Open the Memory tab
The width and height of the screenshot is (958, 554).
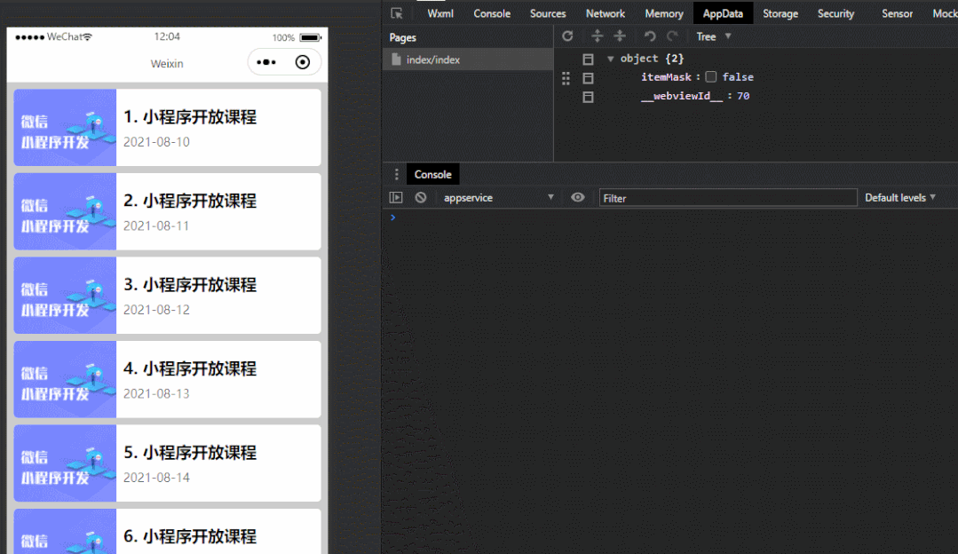tap(664, 13)
